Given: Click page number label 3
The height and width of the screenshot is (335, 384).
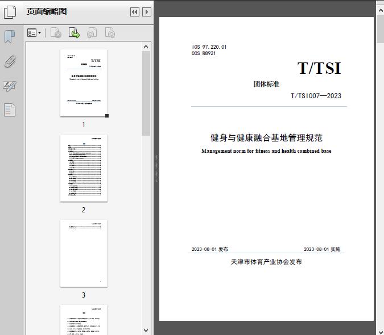Looking at the screenshot, I should point(84,295).
